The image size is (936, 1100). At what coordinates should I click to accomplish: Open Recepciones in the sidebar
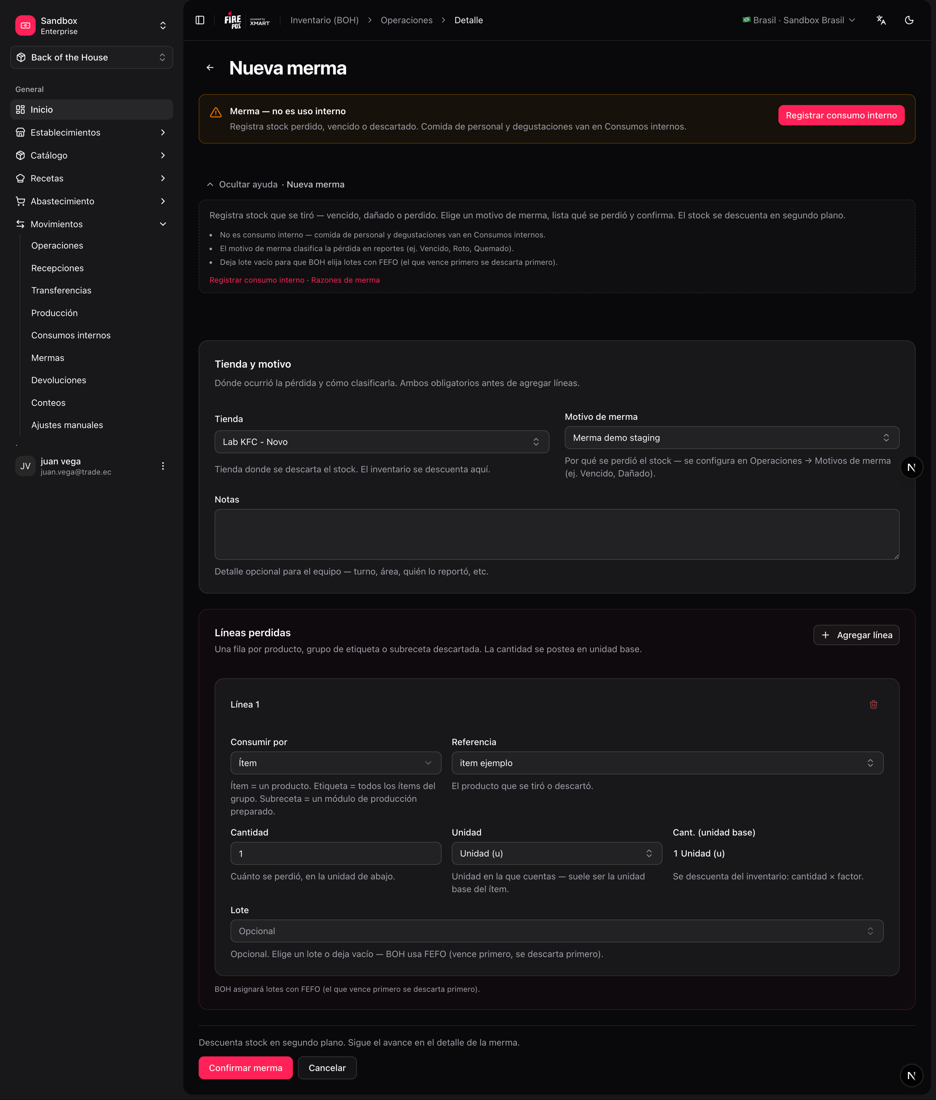click(x=57, y=268)
